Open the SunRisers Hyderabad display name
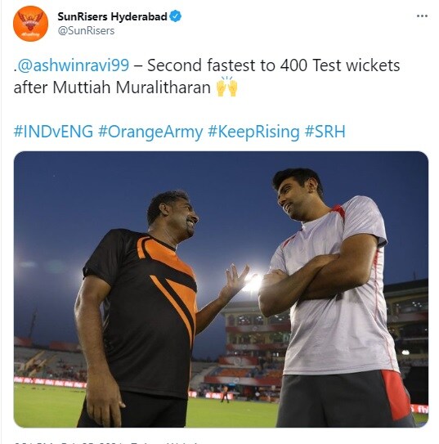Viewport: 439px width, 444px height. [x=112, y=16]
